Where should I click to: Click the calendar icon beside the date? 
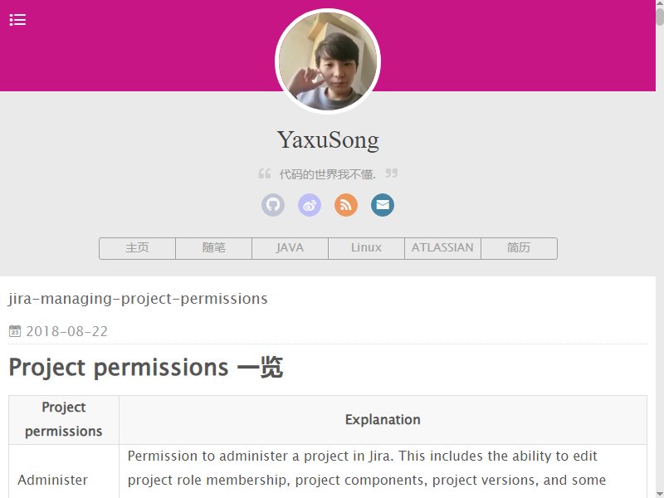click(x=15, y=330)
